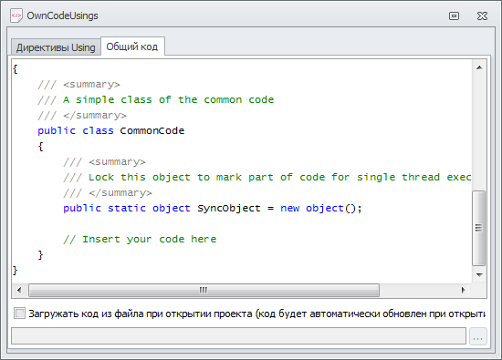This screenshot has width=502, height=360.
Task: Click the vertical scrollbar up arrow
Action: [479, 67]
